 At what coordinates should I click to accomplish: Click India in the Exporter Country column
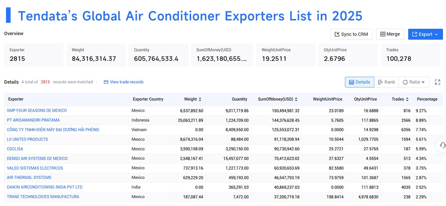coord(136,187)
